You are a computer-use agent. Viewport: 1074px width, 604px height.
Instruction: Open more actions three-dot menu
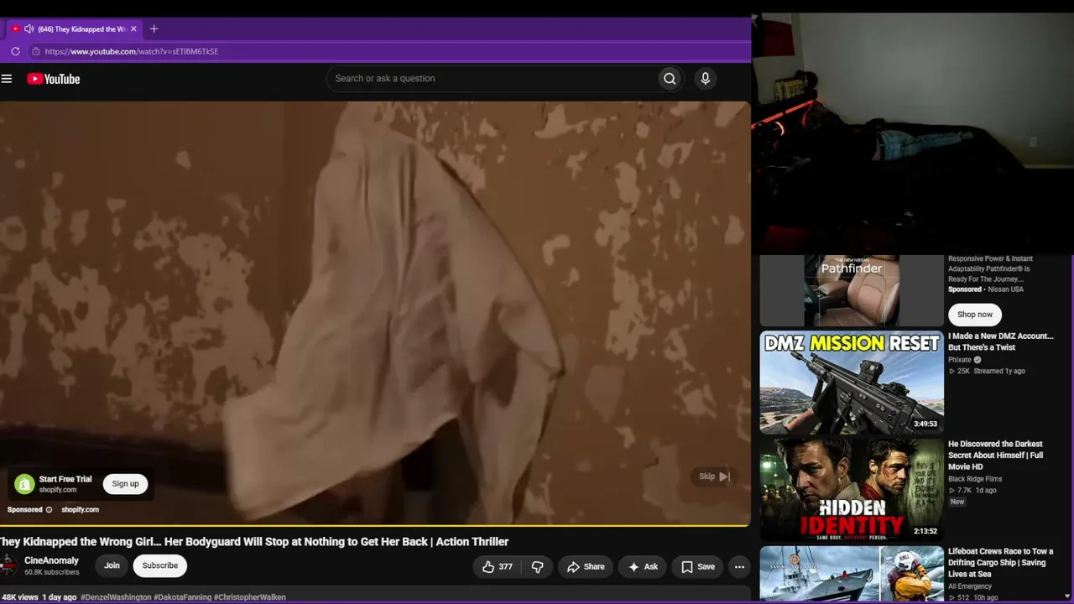pyautogui.click(x=739, y=567)
